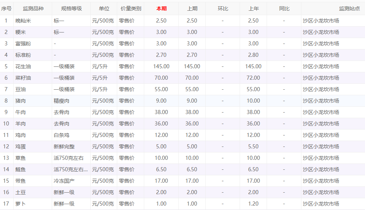Click the 环比 column header
Image resolution: width=365 pixels, height=210 pixels.
(x=223, y=8)
